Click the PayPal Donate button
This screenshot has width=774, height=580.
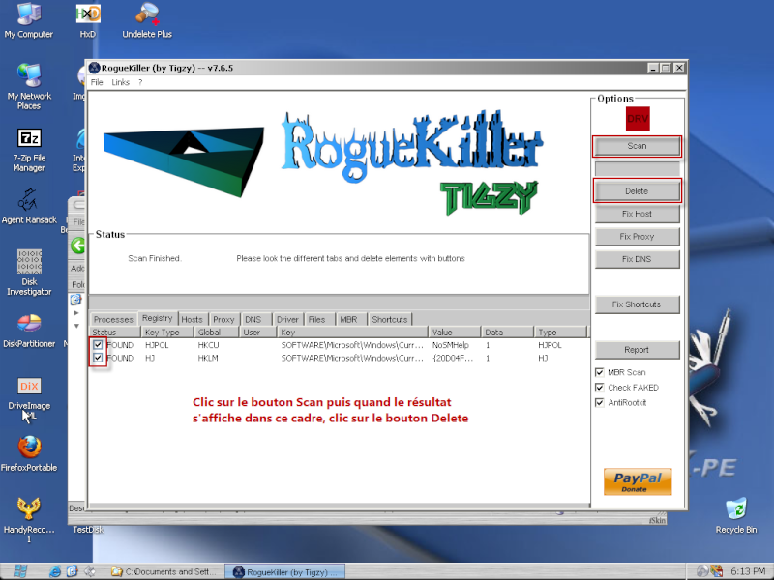pyautogui.click(x=638, y=481)
